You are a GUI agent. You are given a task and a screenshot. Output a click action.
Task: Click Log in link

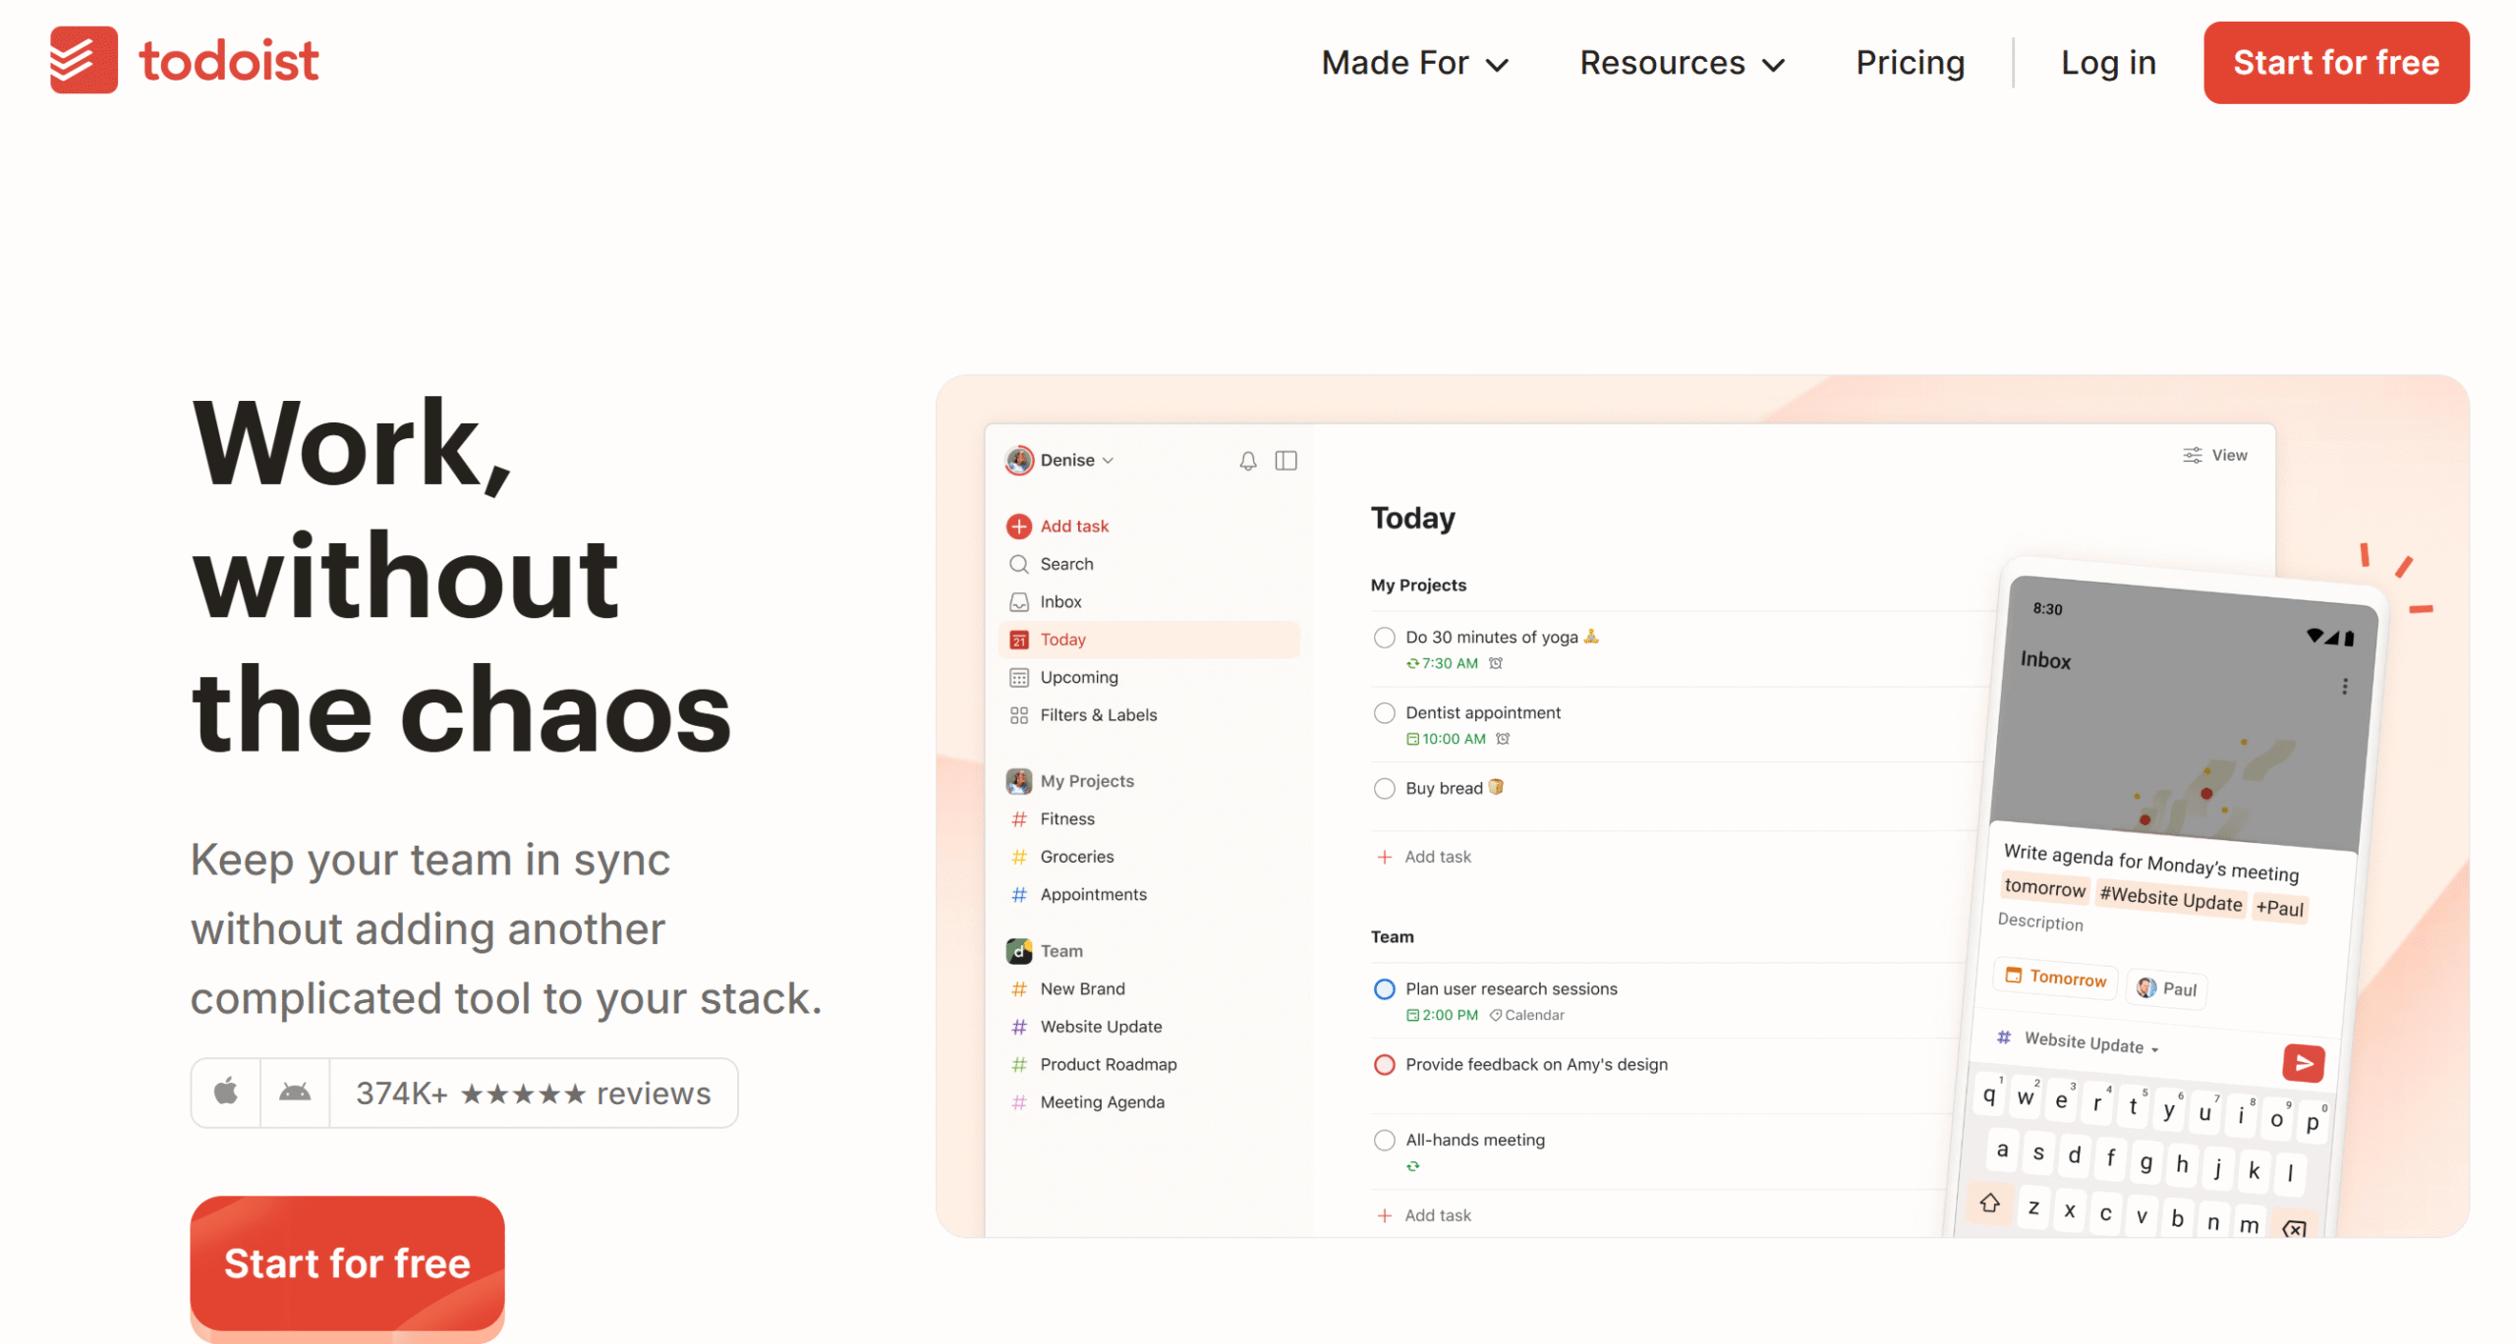point(2107,63)
